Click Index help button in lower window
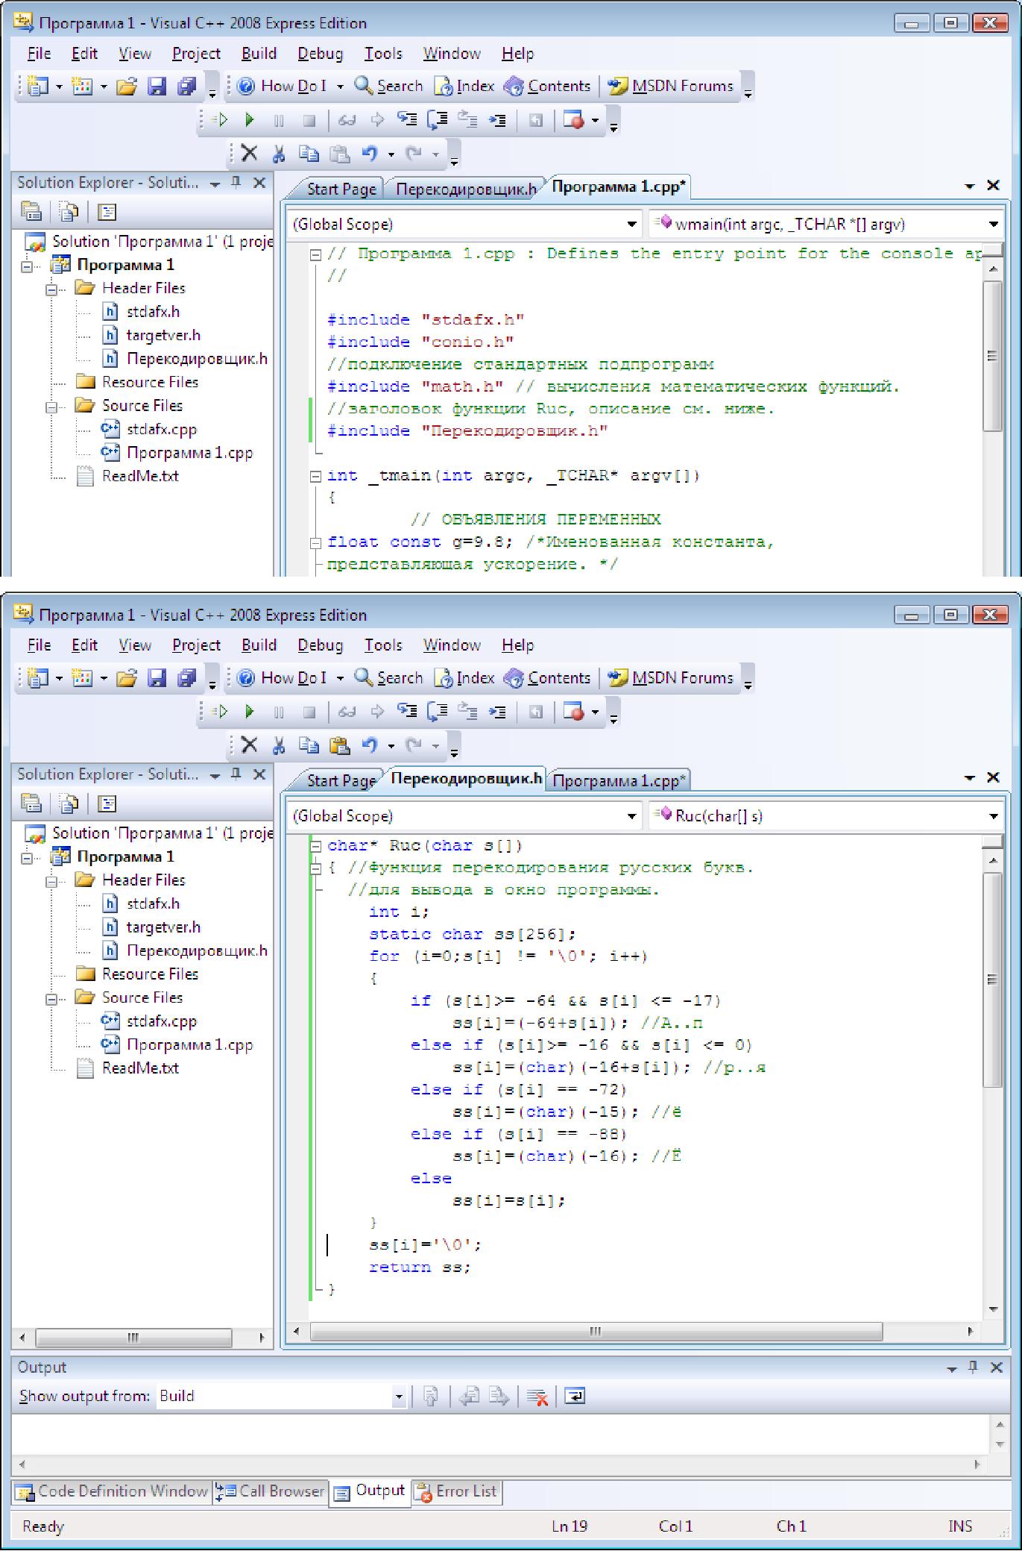This screenshot has width=1022, height=1551. [465, 678]
